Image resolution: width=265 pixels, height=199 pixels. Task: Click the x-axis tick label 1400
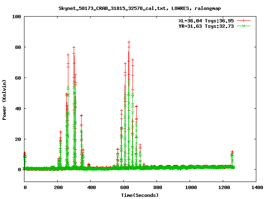257,187
